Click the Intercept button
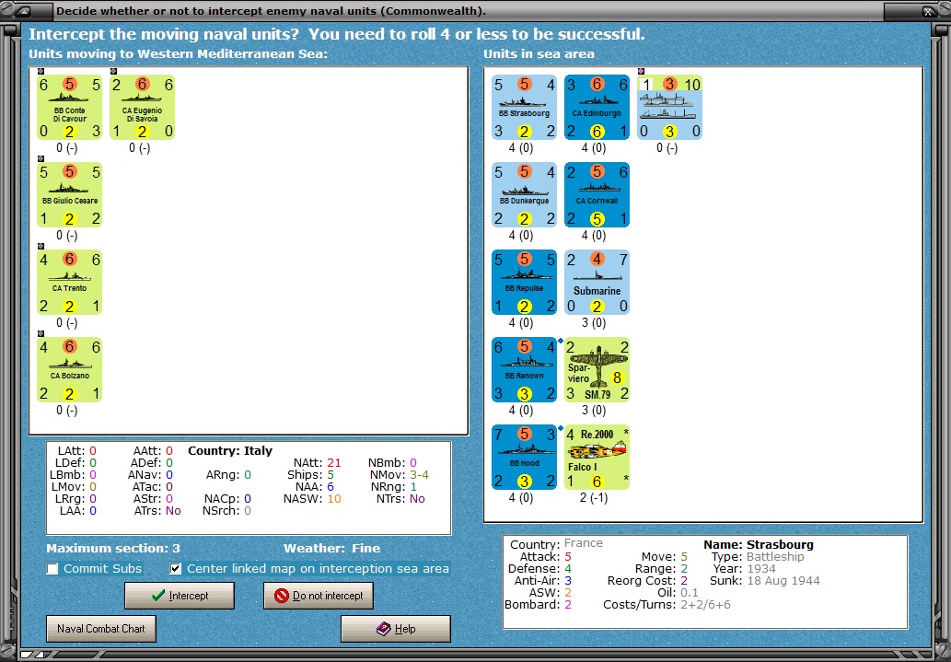 tap(180, 596)
